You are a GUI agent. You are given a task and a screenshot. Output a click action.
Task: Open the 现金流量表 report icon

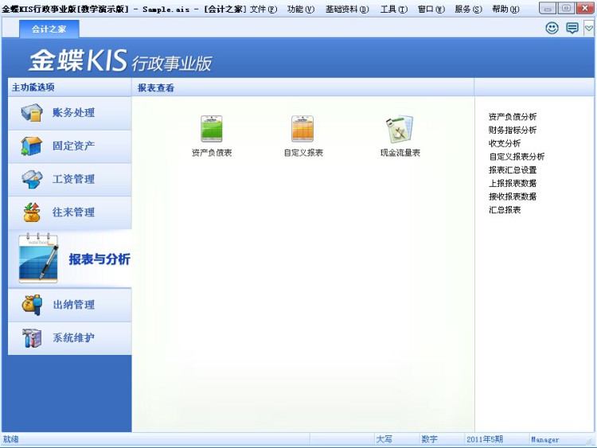[400, 130]
